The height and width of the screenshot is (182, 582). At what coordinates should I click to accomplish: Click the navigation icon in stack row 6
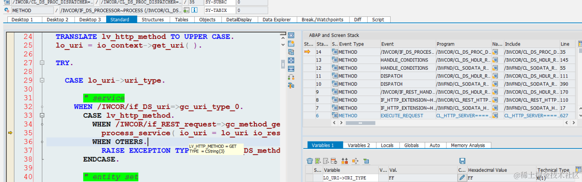pos(495,116)
